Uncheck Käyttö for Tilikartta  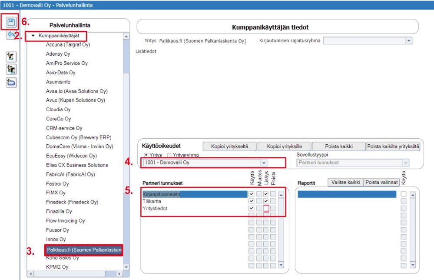[252, 201]
